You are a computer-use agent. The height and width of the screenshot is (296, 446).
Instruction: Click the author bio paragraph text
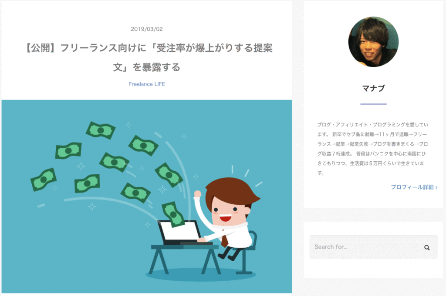tap(373, 149)
